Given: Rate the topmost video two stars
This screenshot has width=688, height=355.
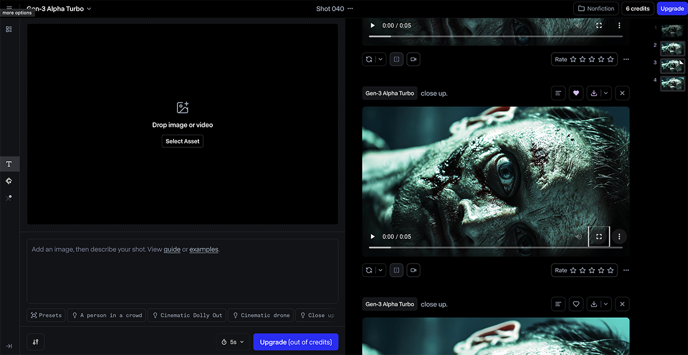Looking at the screenshot, I should point(583,60).
